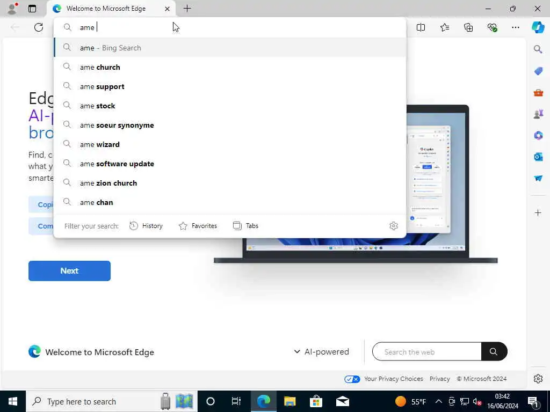
Task: Click the address bar text field
Action: click(230, 27)
